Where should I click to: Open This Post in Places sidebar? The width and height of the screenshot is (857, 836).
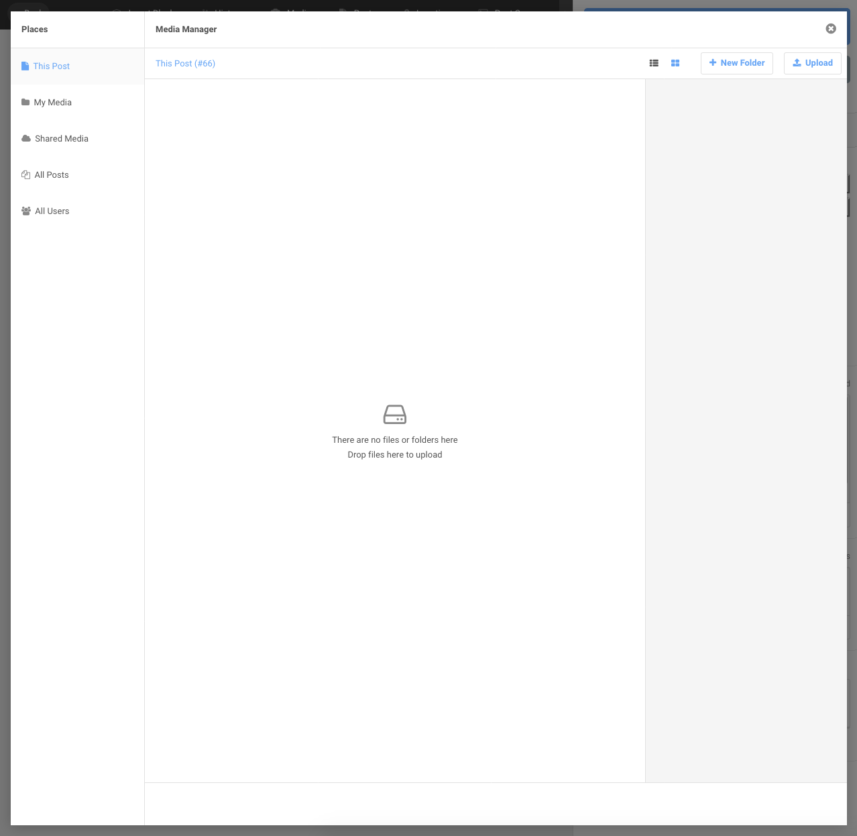[x=77, y=66]
